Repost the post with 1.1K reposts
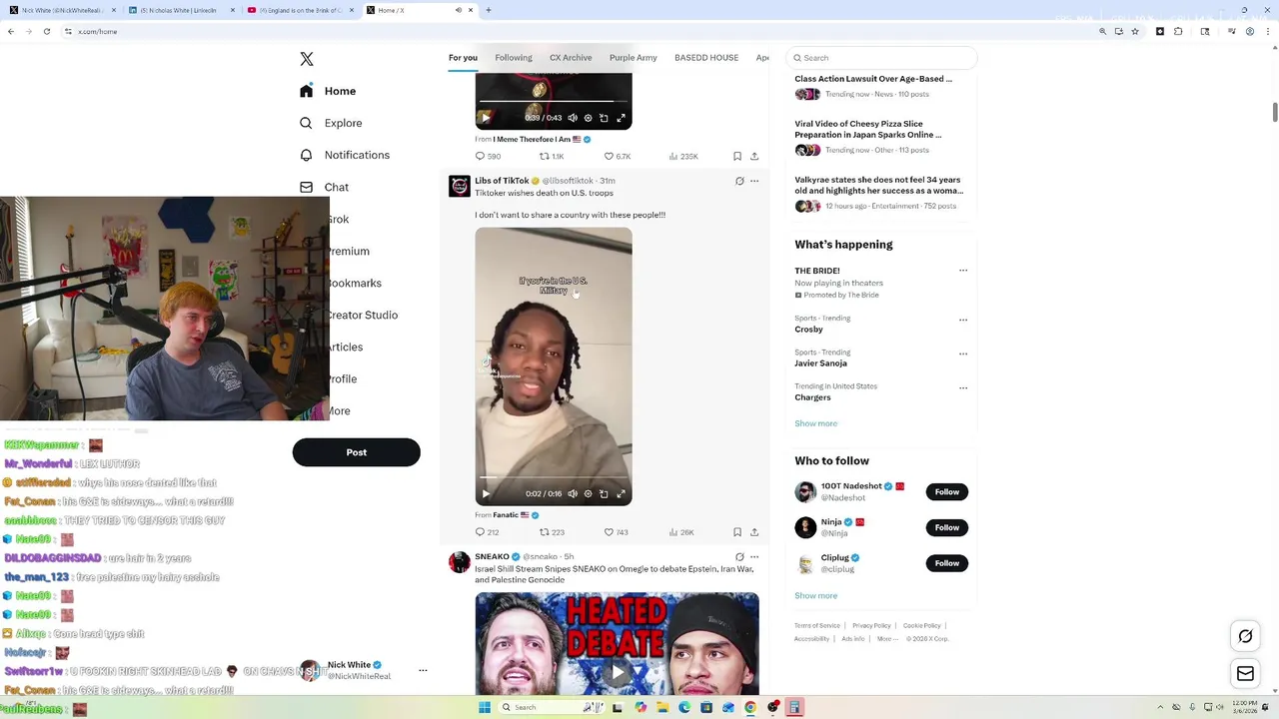1279x719 pixels. pyautogui.click(x=552, y=156)
